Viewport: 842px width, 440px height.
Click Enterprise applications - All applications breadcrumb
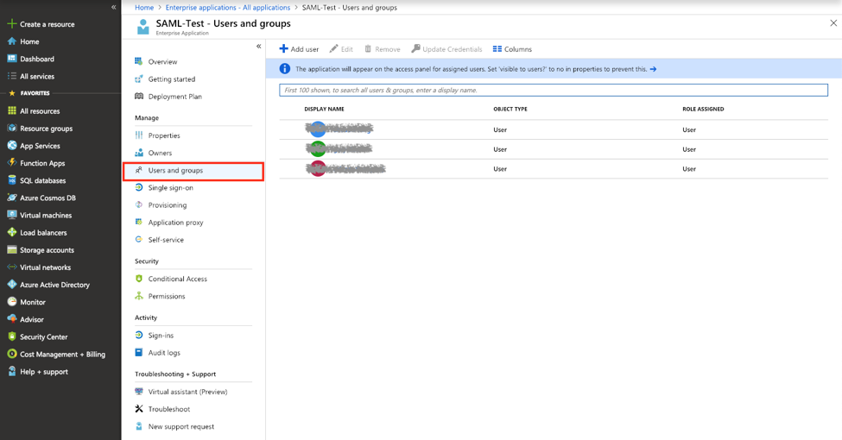click(x=228, y=8)
